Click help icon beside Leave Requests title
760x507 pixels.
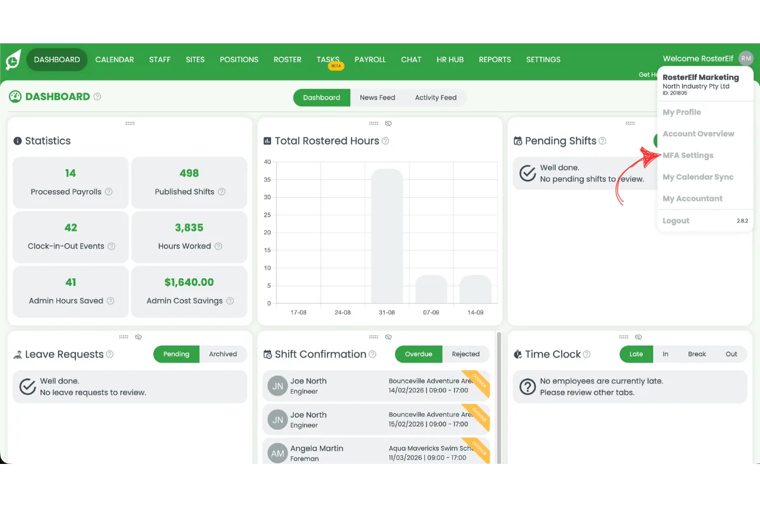[x=110, y=354]
